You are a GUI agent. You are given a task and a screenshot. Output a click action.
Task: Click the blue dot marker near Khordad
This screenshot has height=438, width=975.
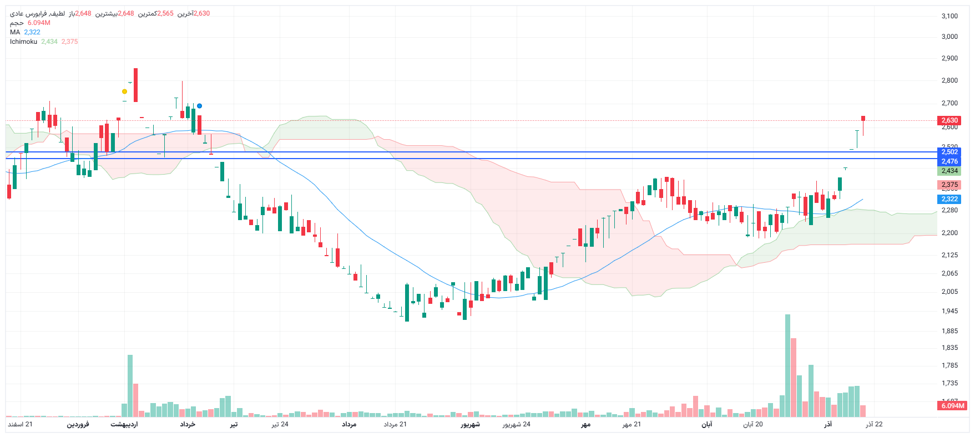(199, 106)
